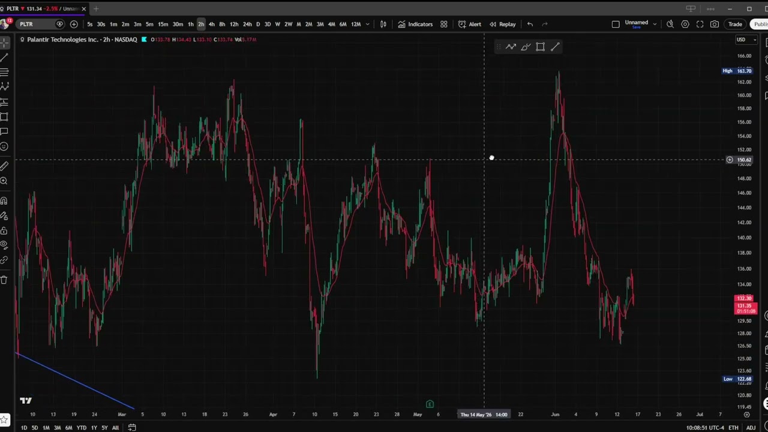
Task: Toggle the lock all drawings icon
Action: click(x=4, y=230)
